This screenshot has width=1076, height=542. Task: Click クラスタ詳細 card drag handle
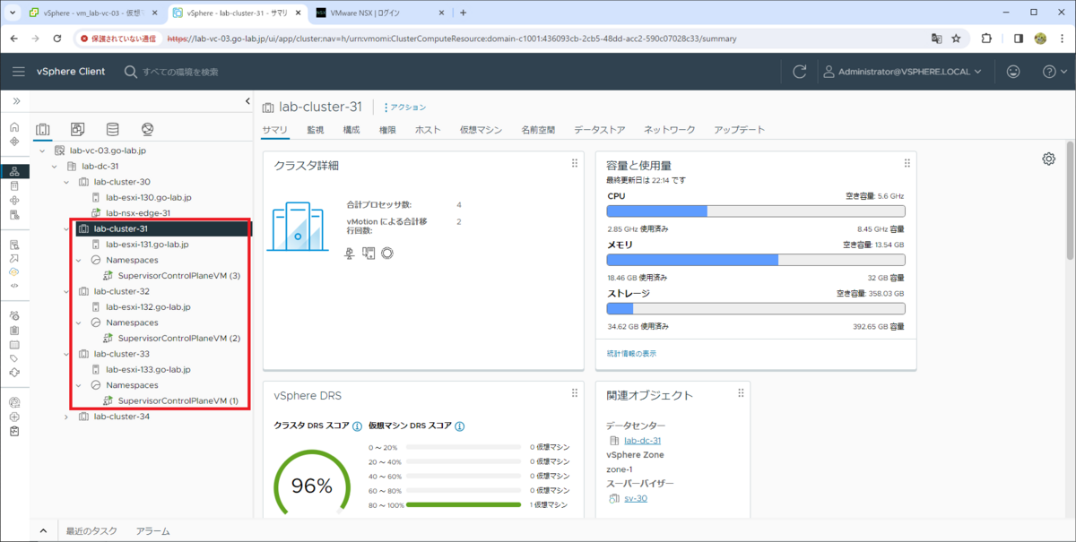pos(575,163)
